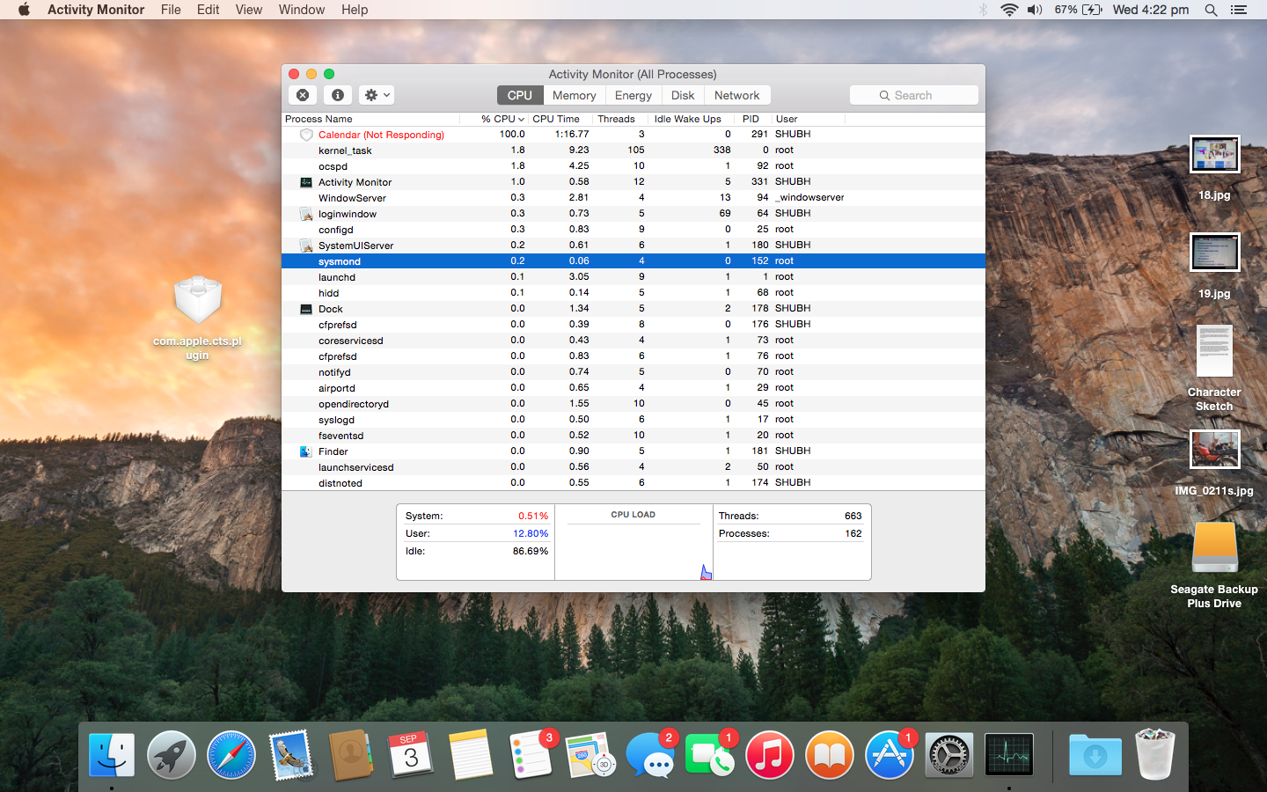Select the loginwindow process row

pyautogui.click(x=633, y=214)
